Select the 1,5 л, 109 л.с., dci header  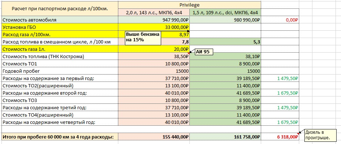pos(225,12)
